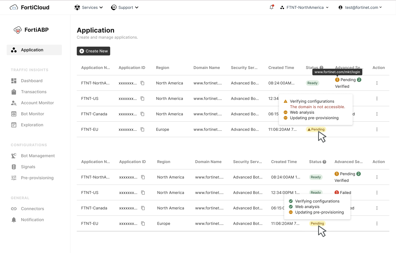Screen dimensions: 396x253
Task: Select the Transactions sidebar item
Action: coord(34,92)
